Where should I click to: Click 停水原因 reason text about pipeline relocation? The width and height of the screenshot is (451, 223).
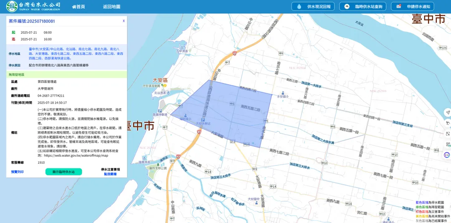point(59,65)
